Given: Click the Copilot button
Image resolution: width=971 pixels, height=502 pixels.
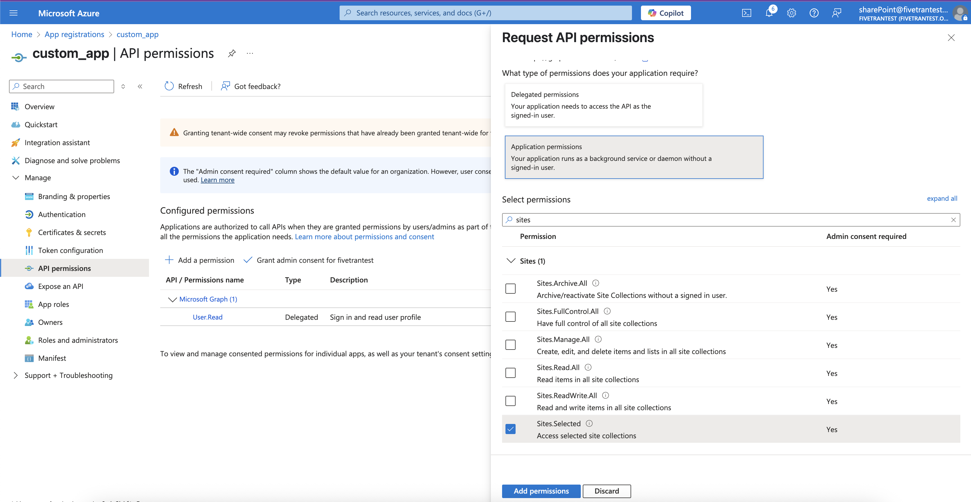Looking at the screenshot, I should [666, 13].
